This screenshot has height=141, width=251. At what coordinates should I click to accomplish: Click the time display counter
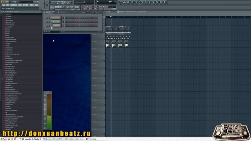[x=61, y=3]
